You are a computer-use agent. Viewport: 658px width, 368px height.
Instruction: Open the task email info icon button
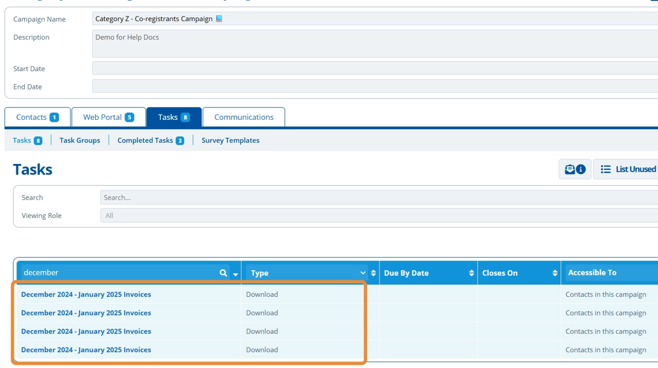575,169
